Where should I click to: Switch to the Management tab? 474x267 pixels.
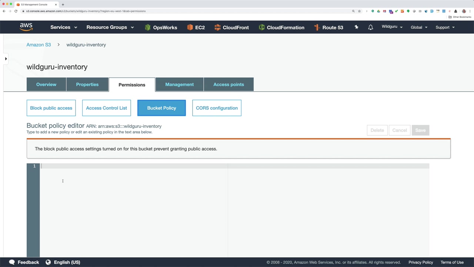(x=180, y=85)
